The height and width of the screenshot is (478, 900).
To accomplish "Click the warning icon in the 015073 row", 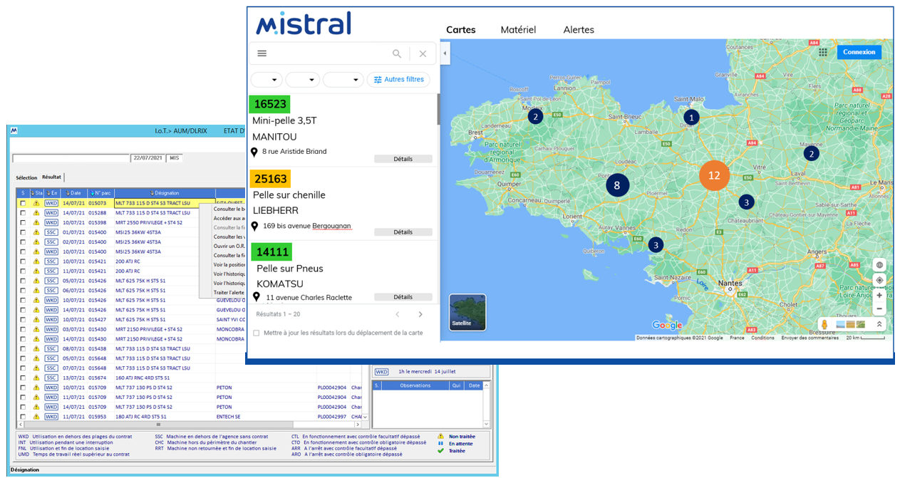I will point(36,203).
